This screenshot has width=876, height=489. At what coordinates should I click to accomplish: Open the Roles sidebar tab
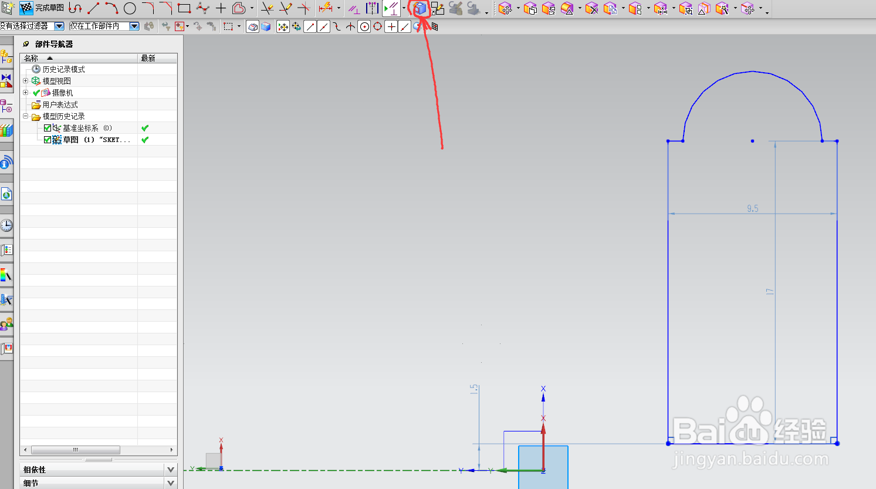[x=6, y=323]
